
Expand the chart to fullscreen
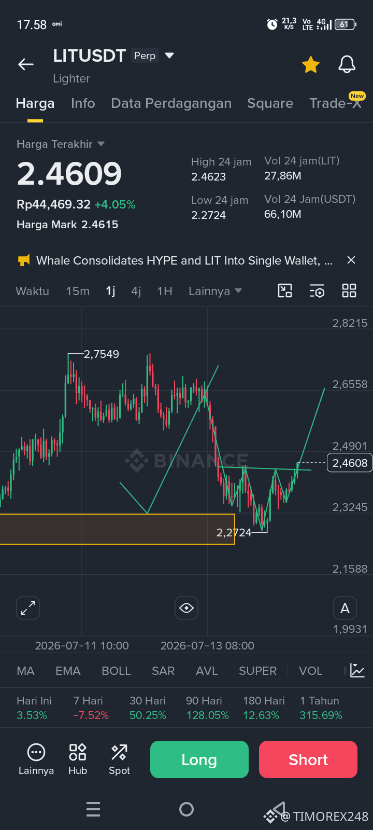tap(28, 608)
